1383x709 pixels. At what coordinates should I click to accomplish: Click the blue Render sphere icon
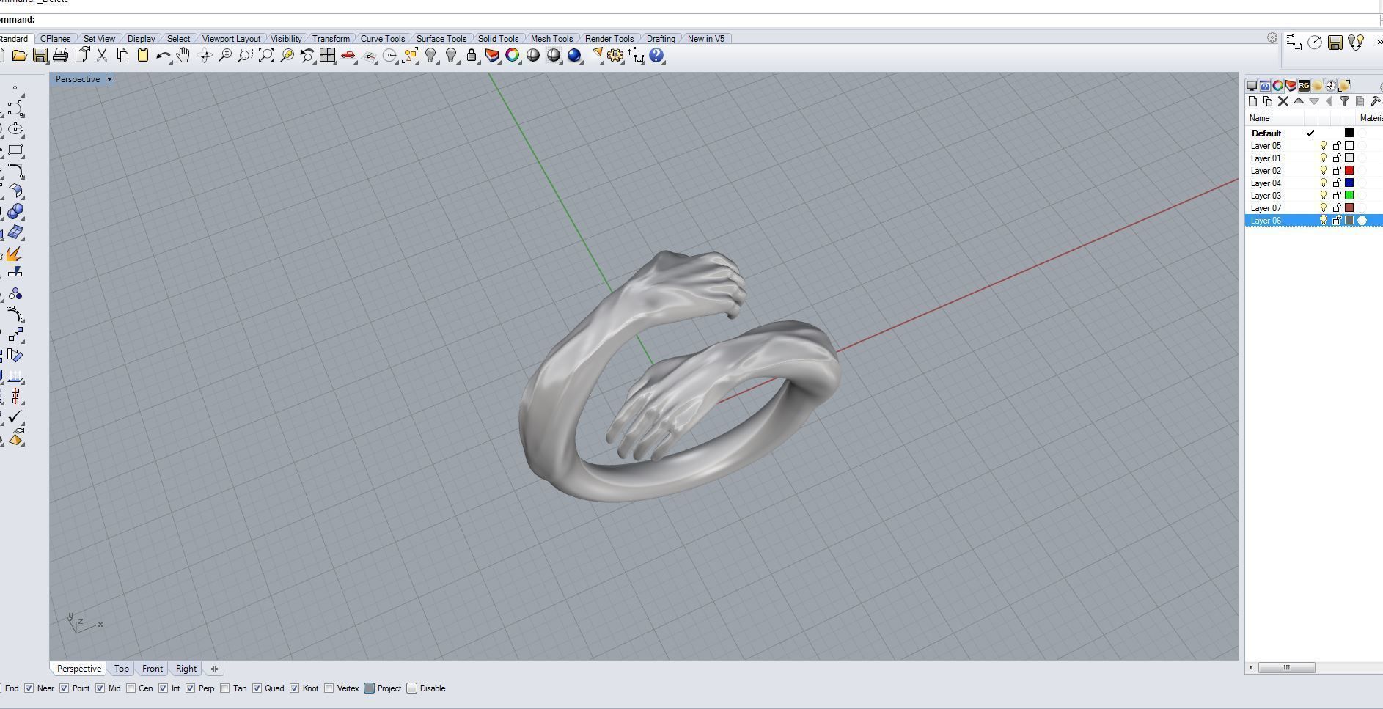[574, 56]
